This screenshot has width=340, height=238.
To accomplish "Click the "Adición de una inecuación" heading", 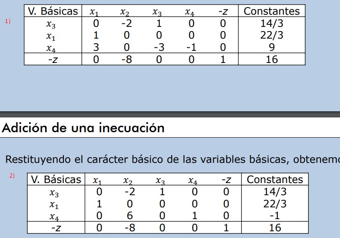I will 84,128.
